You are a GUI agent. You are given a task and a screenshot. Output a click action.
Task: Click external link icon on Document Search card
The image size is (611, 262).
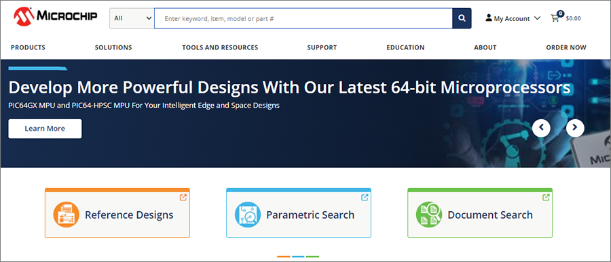[546, 197]
